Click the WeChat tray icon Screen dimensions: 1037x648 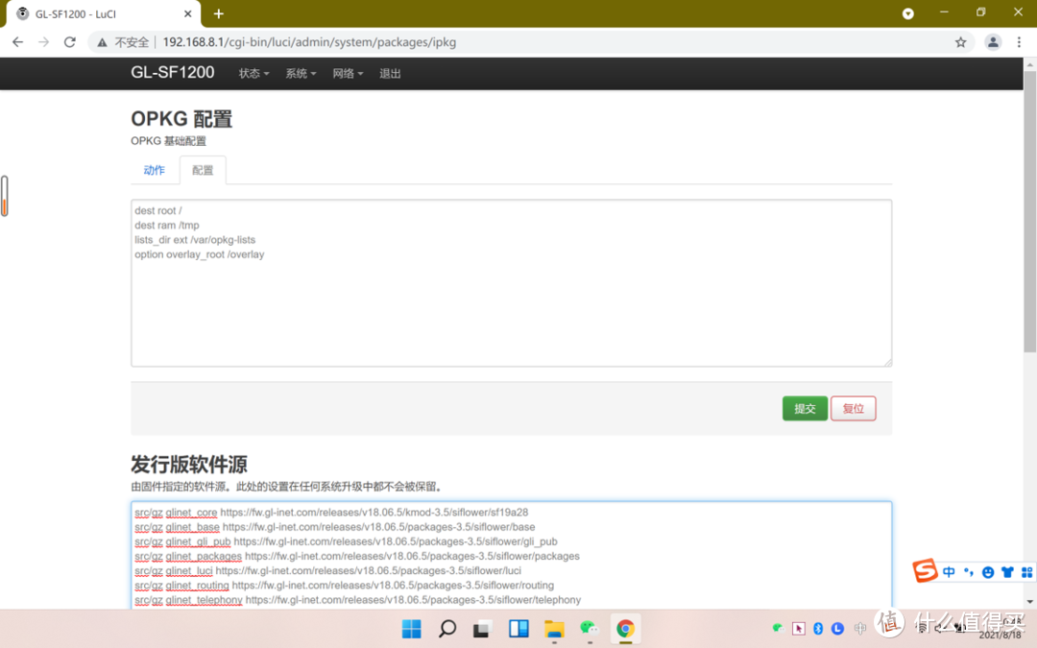(x=779, y=628)
